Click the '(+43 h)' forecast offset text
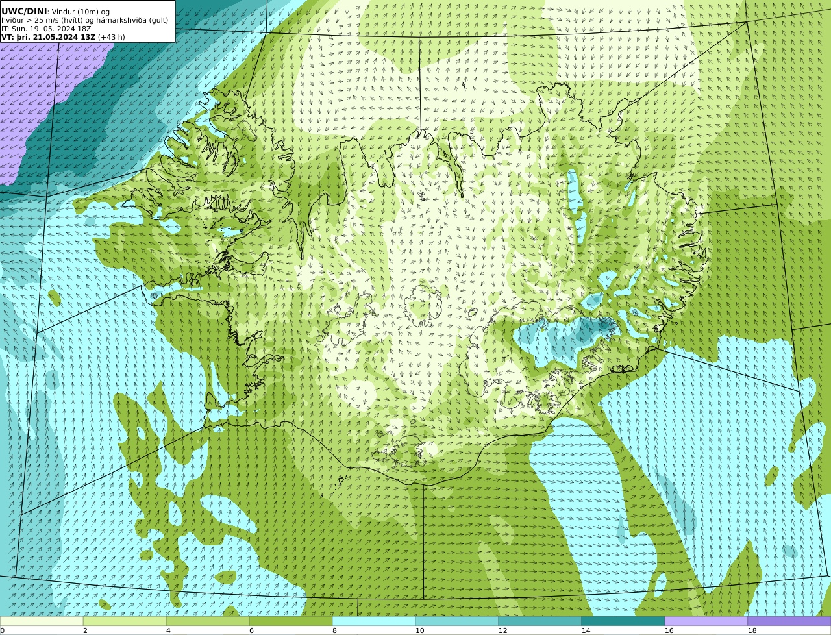The width and height of the screenshot is (831, 635). pyautogui.click(x=112, y=37)
